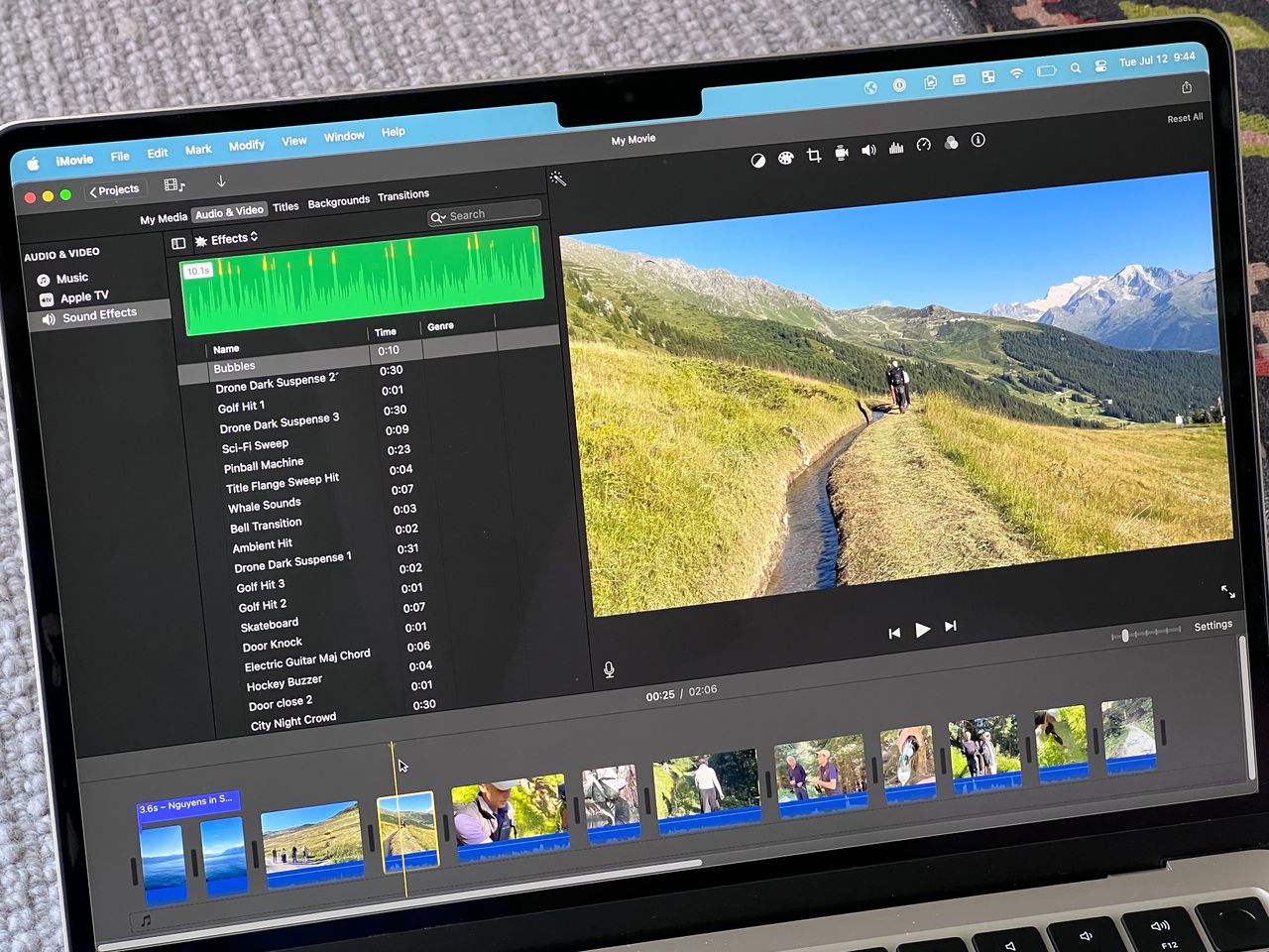Click the voiceover microphone icon
1269x952 pixels.
609,670
